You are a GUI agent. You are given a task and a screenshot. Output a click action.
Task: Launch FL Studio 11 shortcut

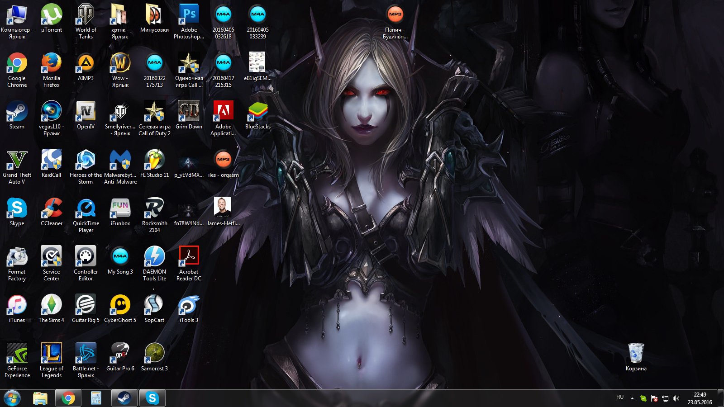click(x=154, y=160)
